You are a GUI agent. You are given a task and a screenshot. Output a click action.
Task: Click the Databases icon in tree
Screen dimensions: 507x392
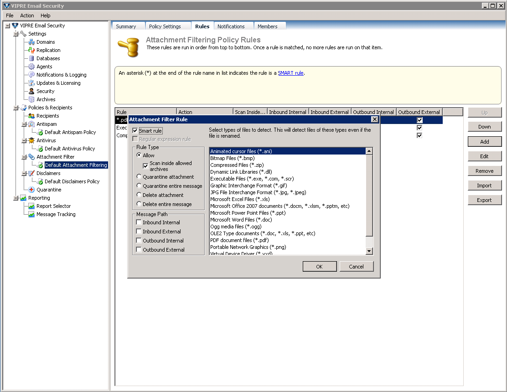point(31,58)
